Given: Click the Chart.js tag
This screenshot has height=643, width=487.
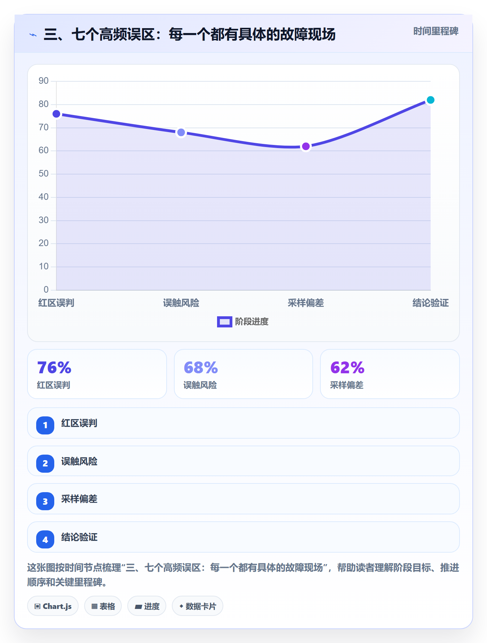Looking at the screenshot, I should pyautogui.click(x=53, y=606).
